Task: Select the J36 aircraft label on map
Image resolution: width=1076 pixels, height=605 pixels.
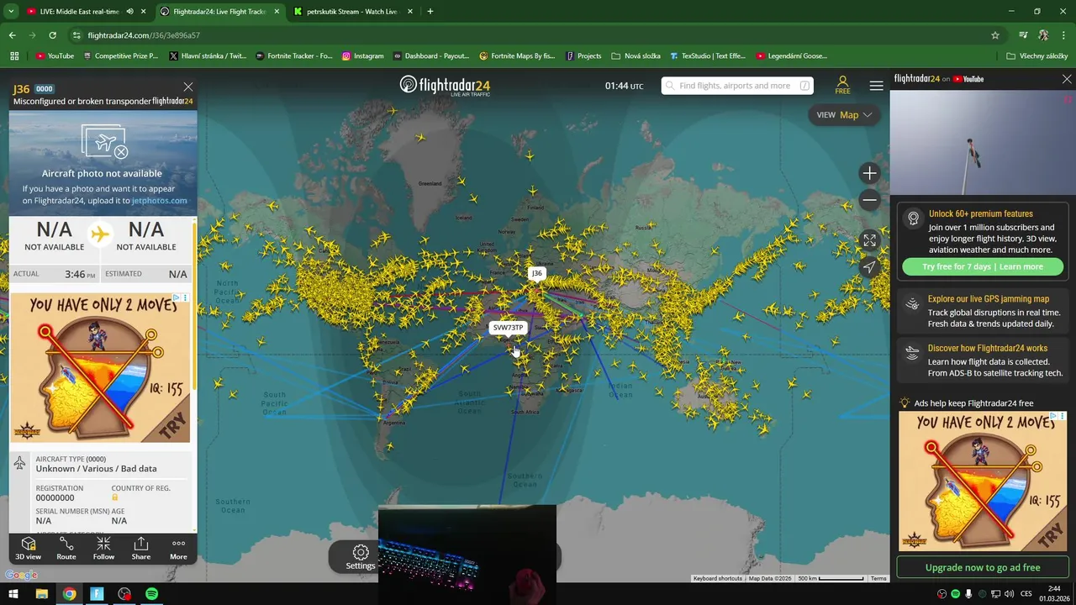Action: point(536,273)
